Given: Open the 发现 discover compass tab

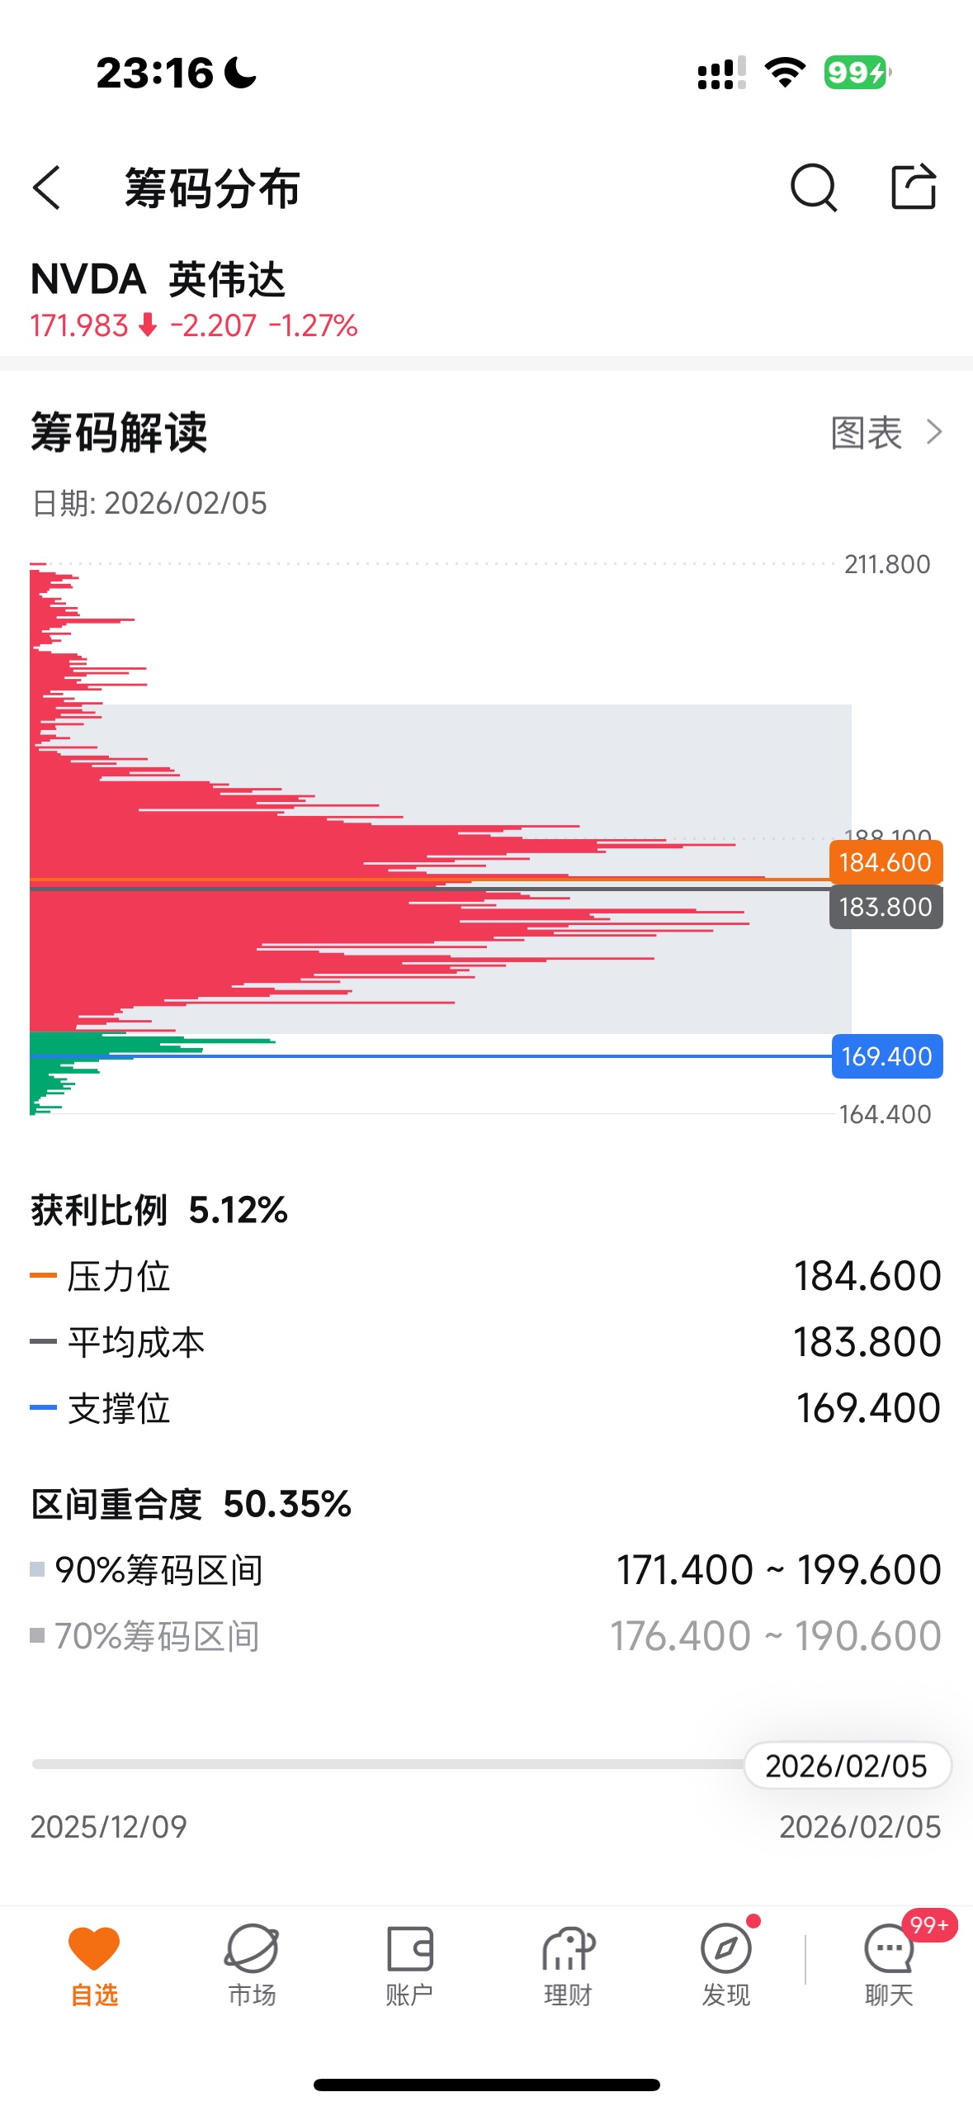Looking at the screenshot, I should pos(725,1964).
